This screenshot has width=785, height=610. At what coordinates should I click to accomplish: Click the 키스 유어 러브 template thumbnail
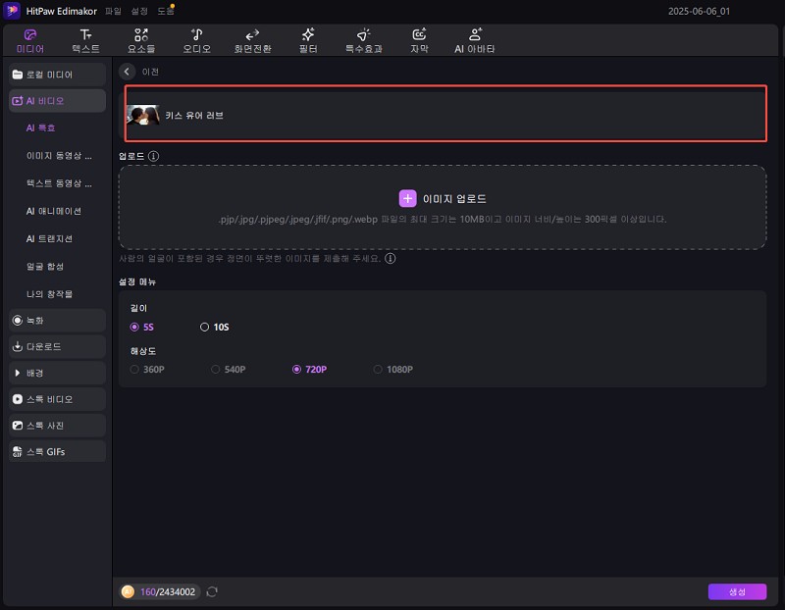[x=143, y=115]
